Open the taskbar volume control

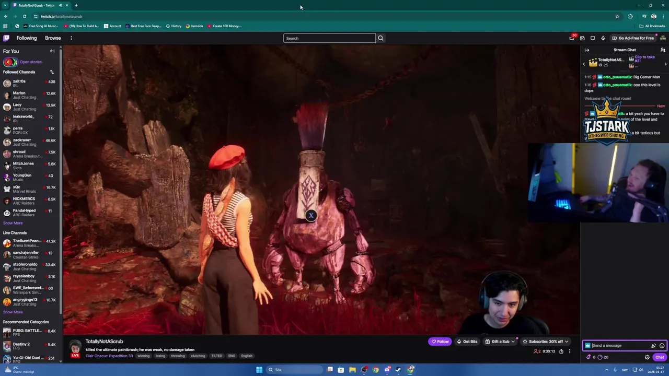pos(640,370)
